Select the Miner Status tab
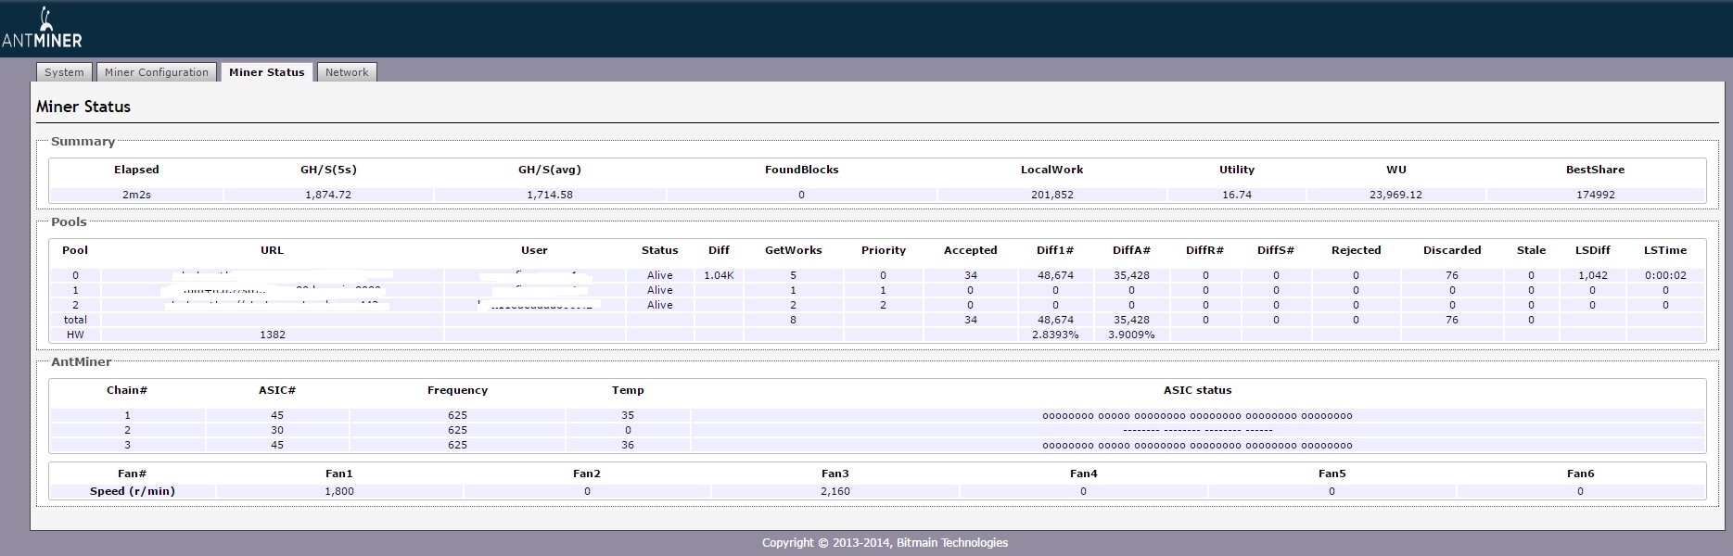The height and width of the screenshot is (556, 1733). 266,71
